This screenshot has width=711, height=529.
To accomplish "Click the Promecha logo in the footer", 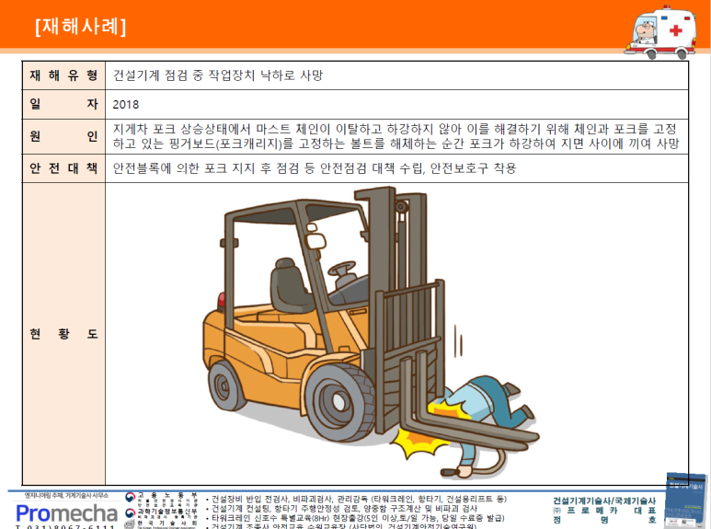I will point(66,513).
